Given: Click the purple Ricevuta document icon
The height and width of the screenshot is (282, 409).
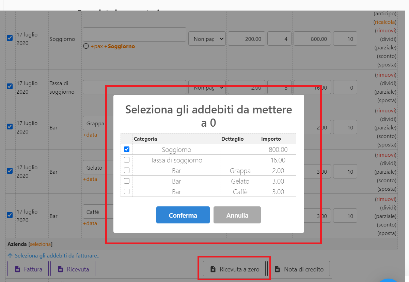Looking at the screenshot, I should (61, 269).
